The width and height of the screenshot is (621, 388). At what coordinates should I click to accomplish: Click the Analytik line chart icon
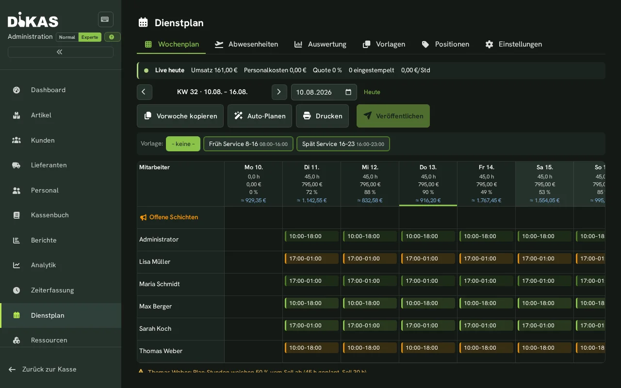16,265
